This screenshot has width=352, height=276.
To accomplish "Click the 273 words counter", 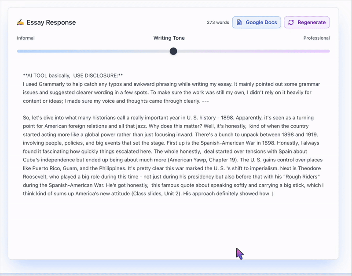I will tap(218, 22).
